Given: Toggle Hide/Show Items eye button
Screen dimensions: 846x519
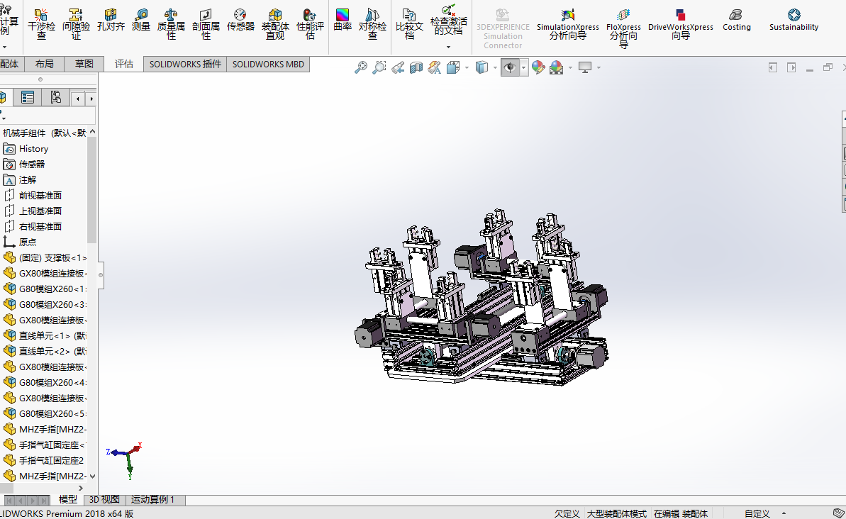Looking at the screenshot, I should (x=510, y=67).
